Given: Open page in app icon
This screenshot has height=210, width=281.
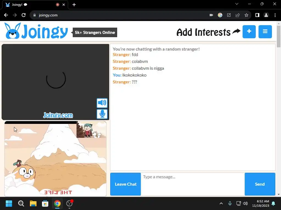Looking at the screenshot, I should (229, 15).
